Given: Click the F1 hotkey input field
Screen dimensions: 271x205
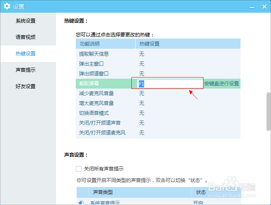Looking at the screenshot, I should [x=170, y=84].
